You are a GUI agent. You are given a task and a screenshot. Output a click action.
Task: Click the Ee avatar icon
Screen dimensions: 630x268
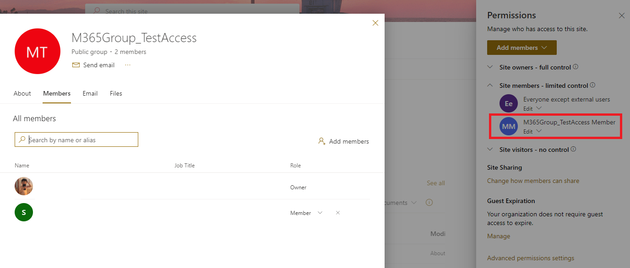[509, 103]
